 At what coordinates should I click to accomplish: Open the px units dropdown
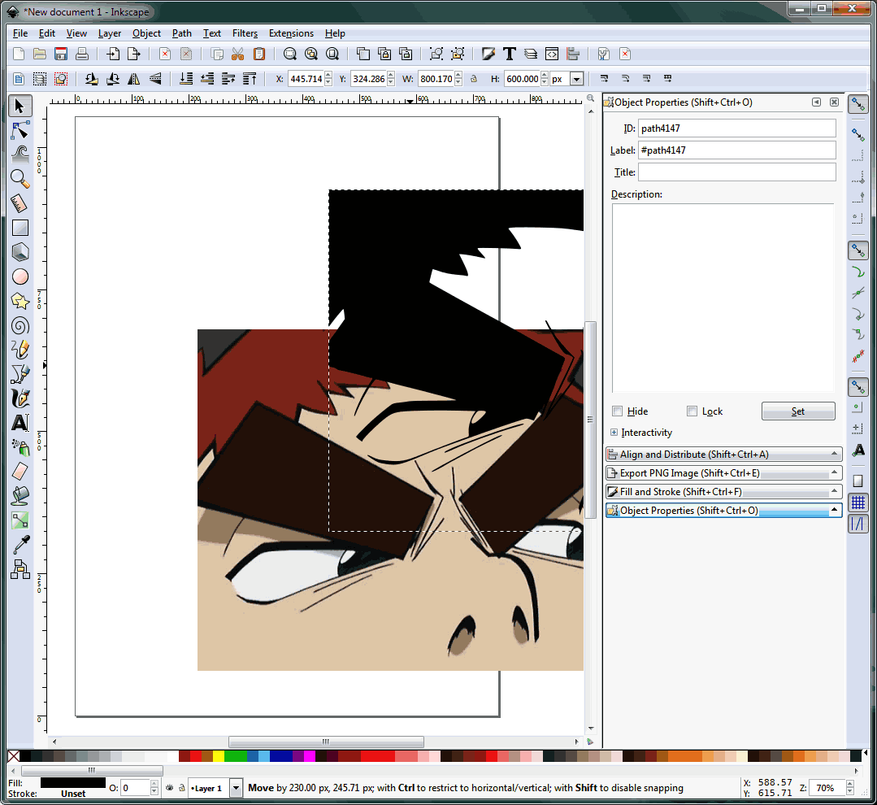click(x=576, y=79)
